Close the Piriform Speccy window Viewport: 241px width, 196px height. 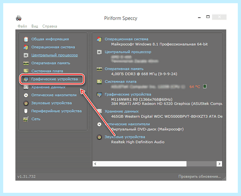tap(219, 17)
